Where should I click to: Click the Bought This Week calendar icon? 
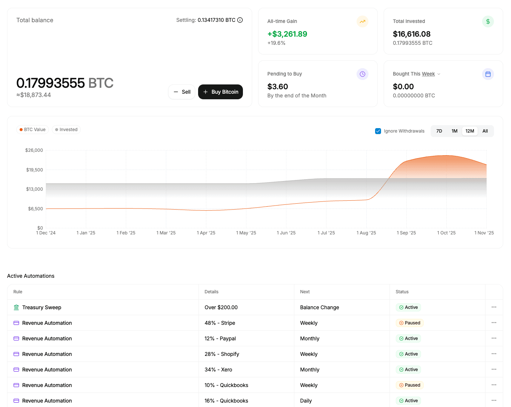pyautogui.click(x=488, y=74)
